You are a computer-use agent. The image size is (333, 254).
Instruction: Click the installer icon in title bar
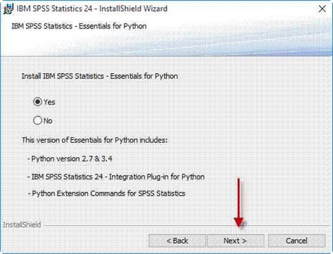[8, 9]
